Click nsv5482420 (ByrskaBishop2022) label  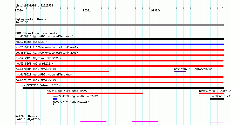[38, 58]
